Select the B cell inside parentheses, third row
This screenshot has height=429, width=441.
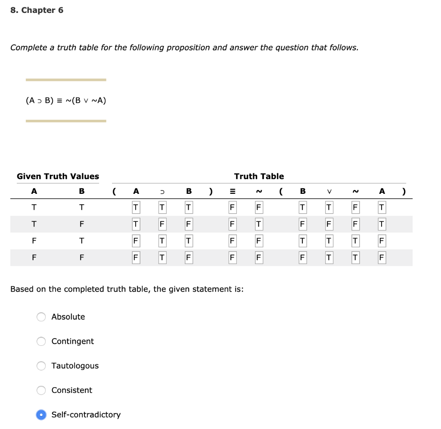pyautogui.click(x=302, y=241)
